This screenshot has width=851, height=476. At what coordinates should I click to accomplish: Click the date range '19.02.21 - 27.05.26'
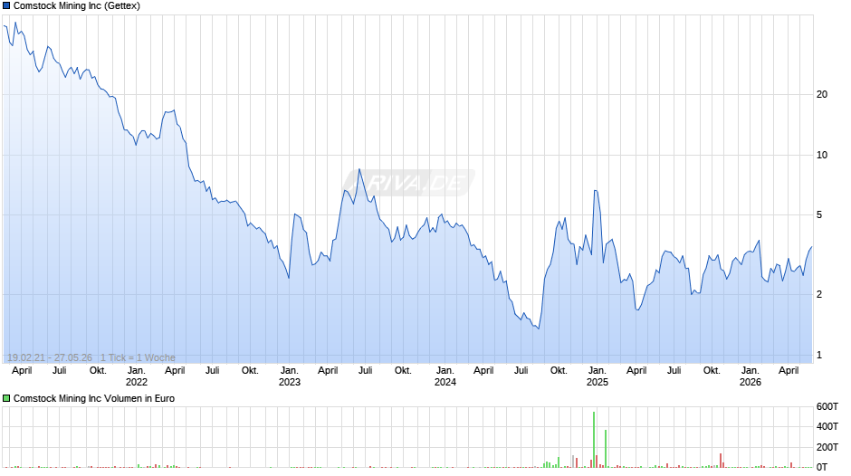point(50,357)
